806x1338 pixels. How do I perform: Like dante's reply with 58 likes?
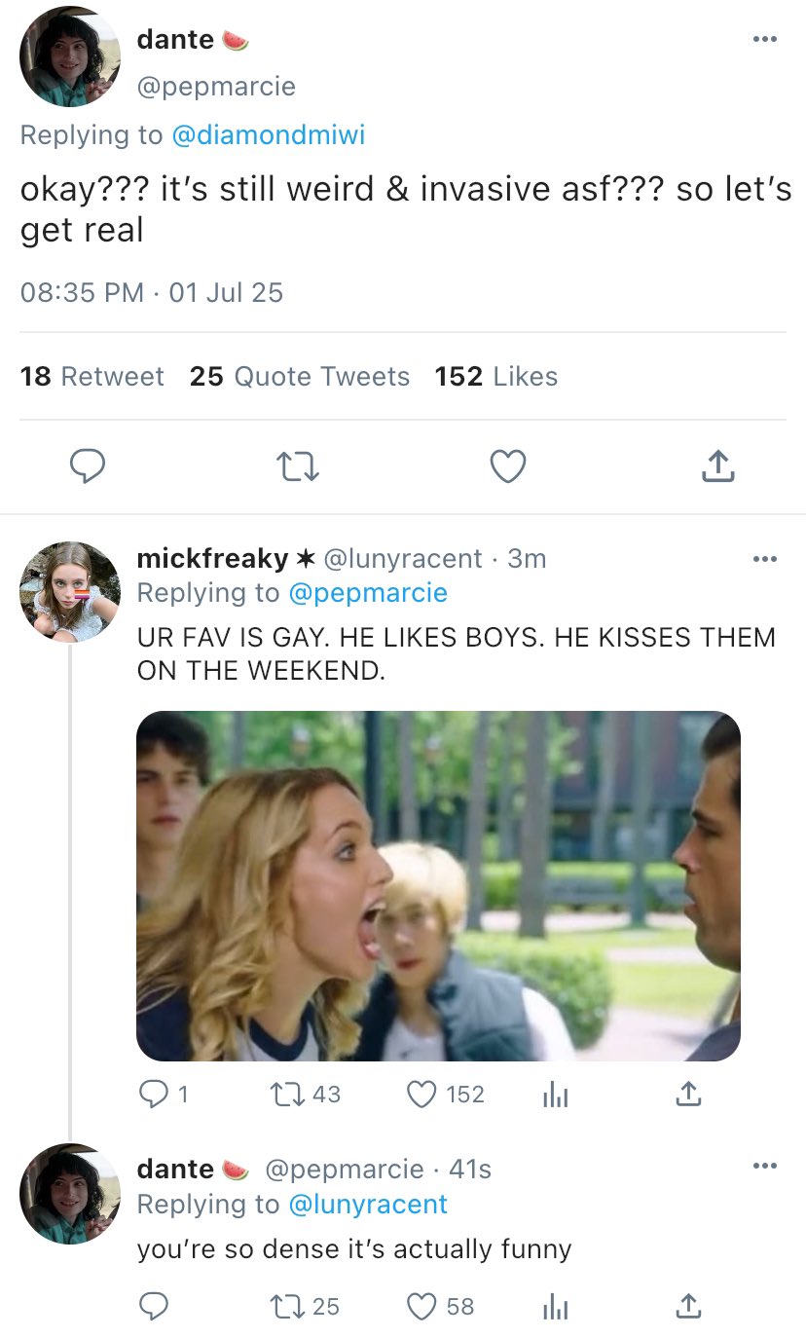[421, 1306]
